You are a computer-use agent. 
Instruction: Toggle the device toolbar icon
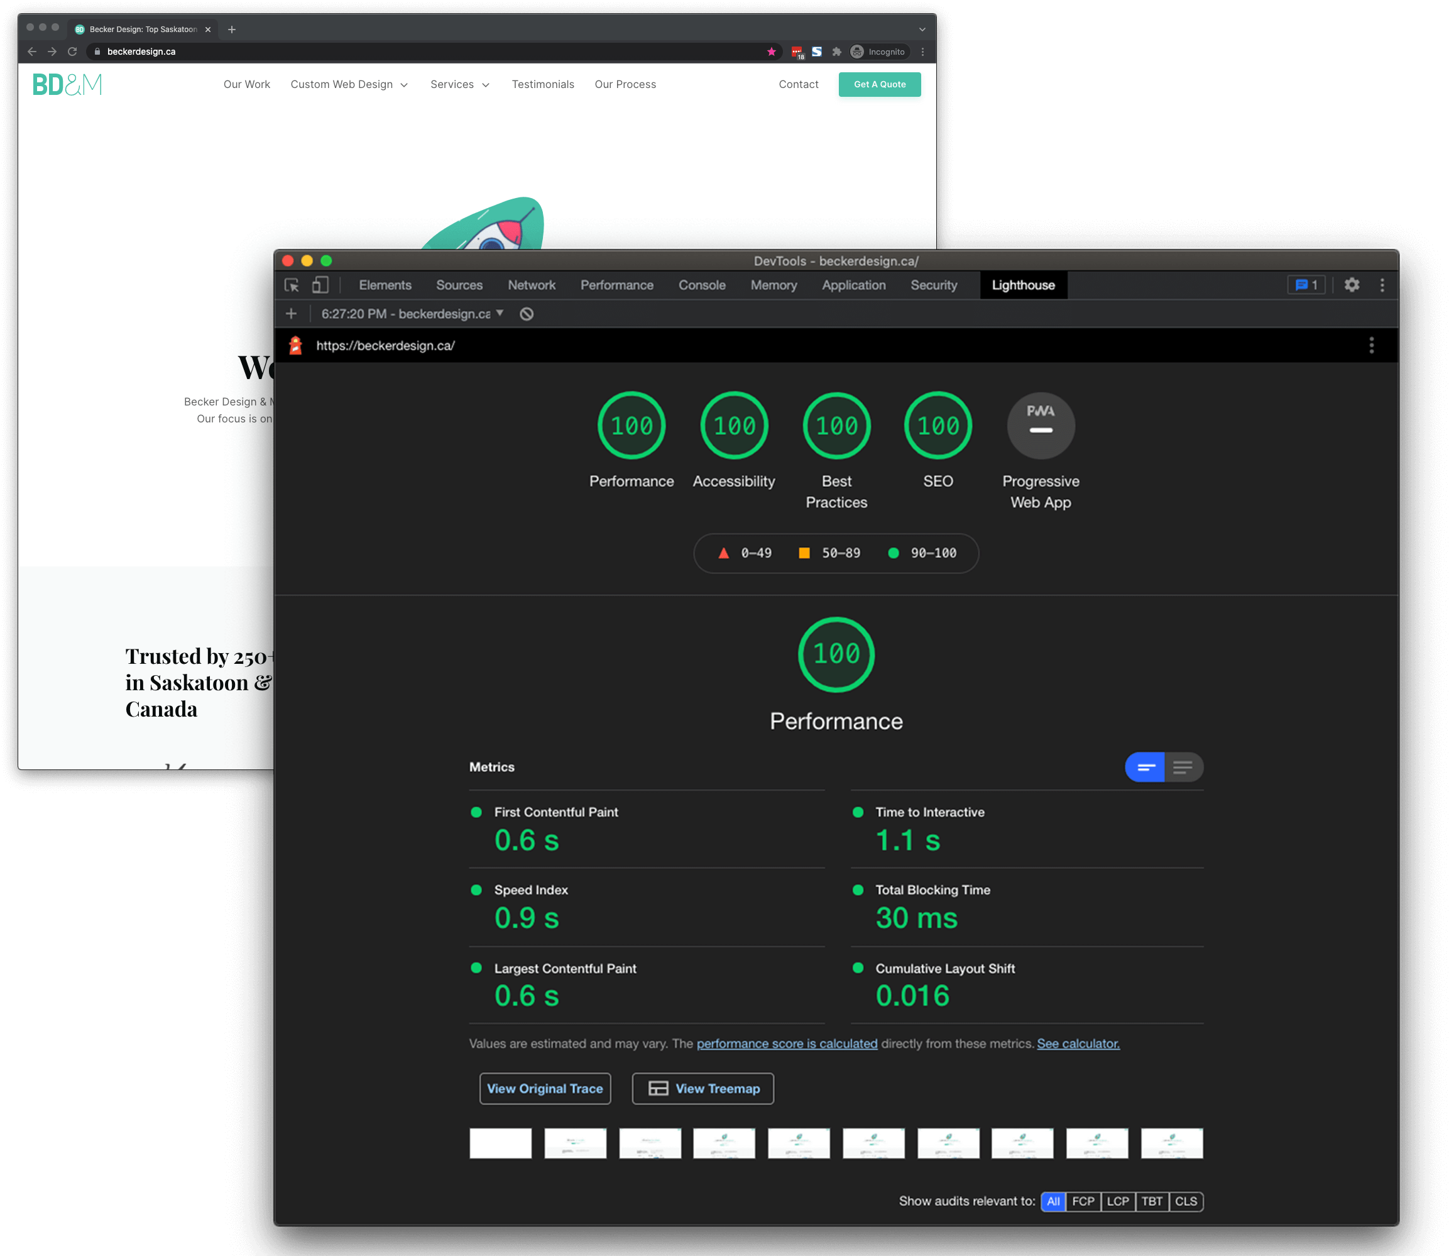tap(320, 285)
